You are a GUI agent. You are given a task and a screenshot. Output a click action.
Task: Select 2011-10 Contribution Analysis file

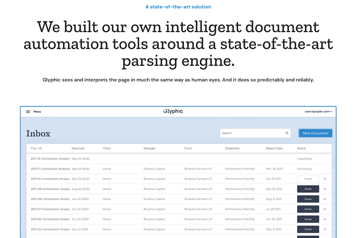click(50, 179)
